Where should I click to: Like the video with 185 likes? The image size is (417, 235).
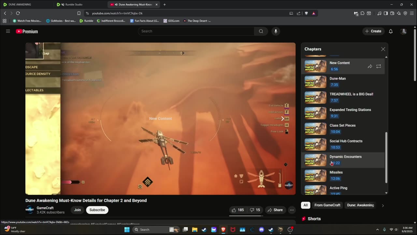pyautogui.click(x=237, y=210)
